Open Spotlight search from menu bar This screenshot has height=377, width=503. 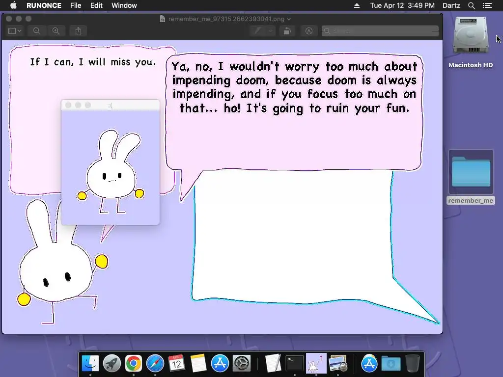pyautogui.click(x=471, y=5)
